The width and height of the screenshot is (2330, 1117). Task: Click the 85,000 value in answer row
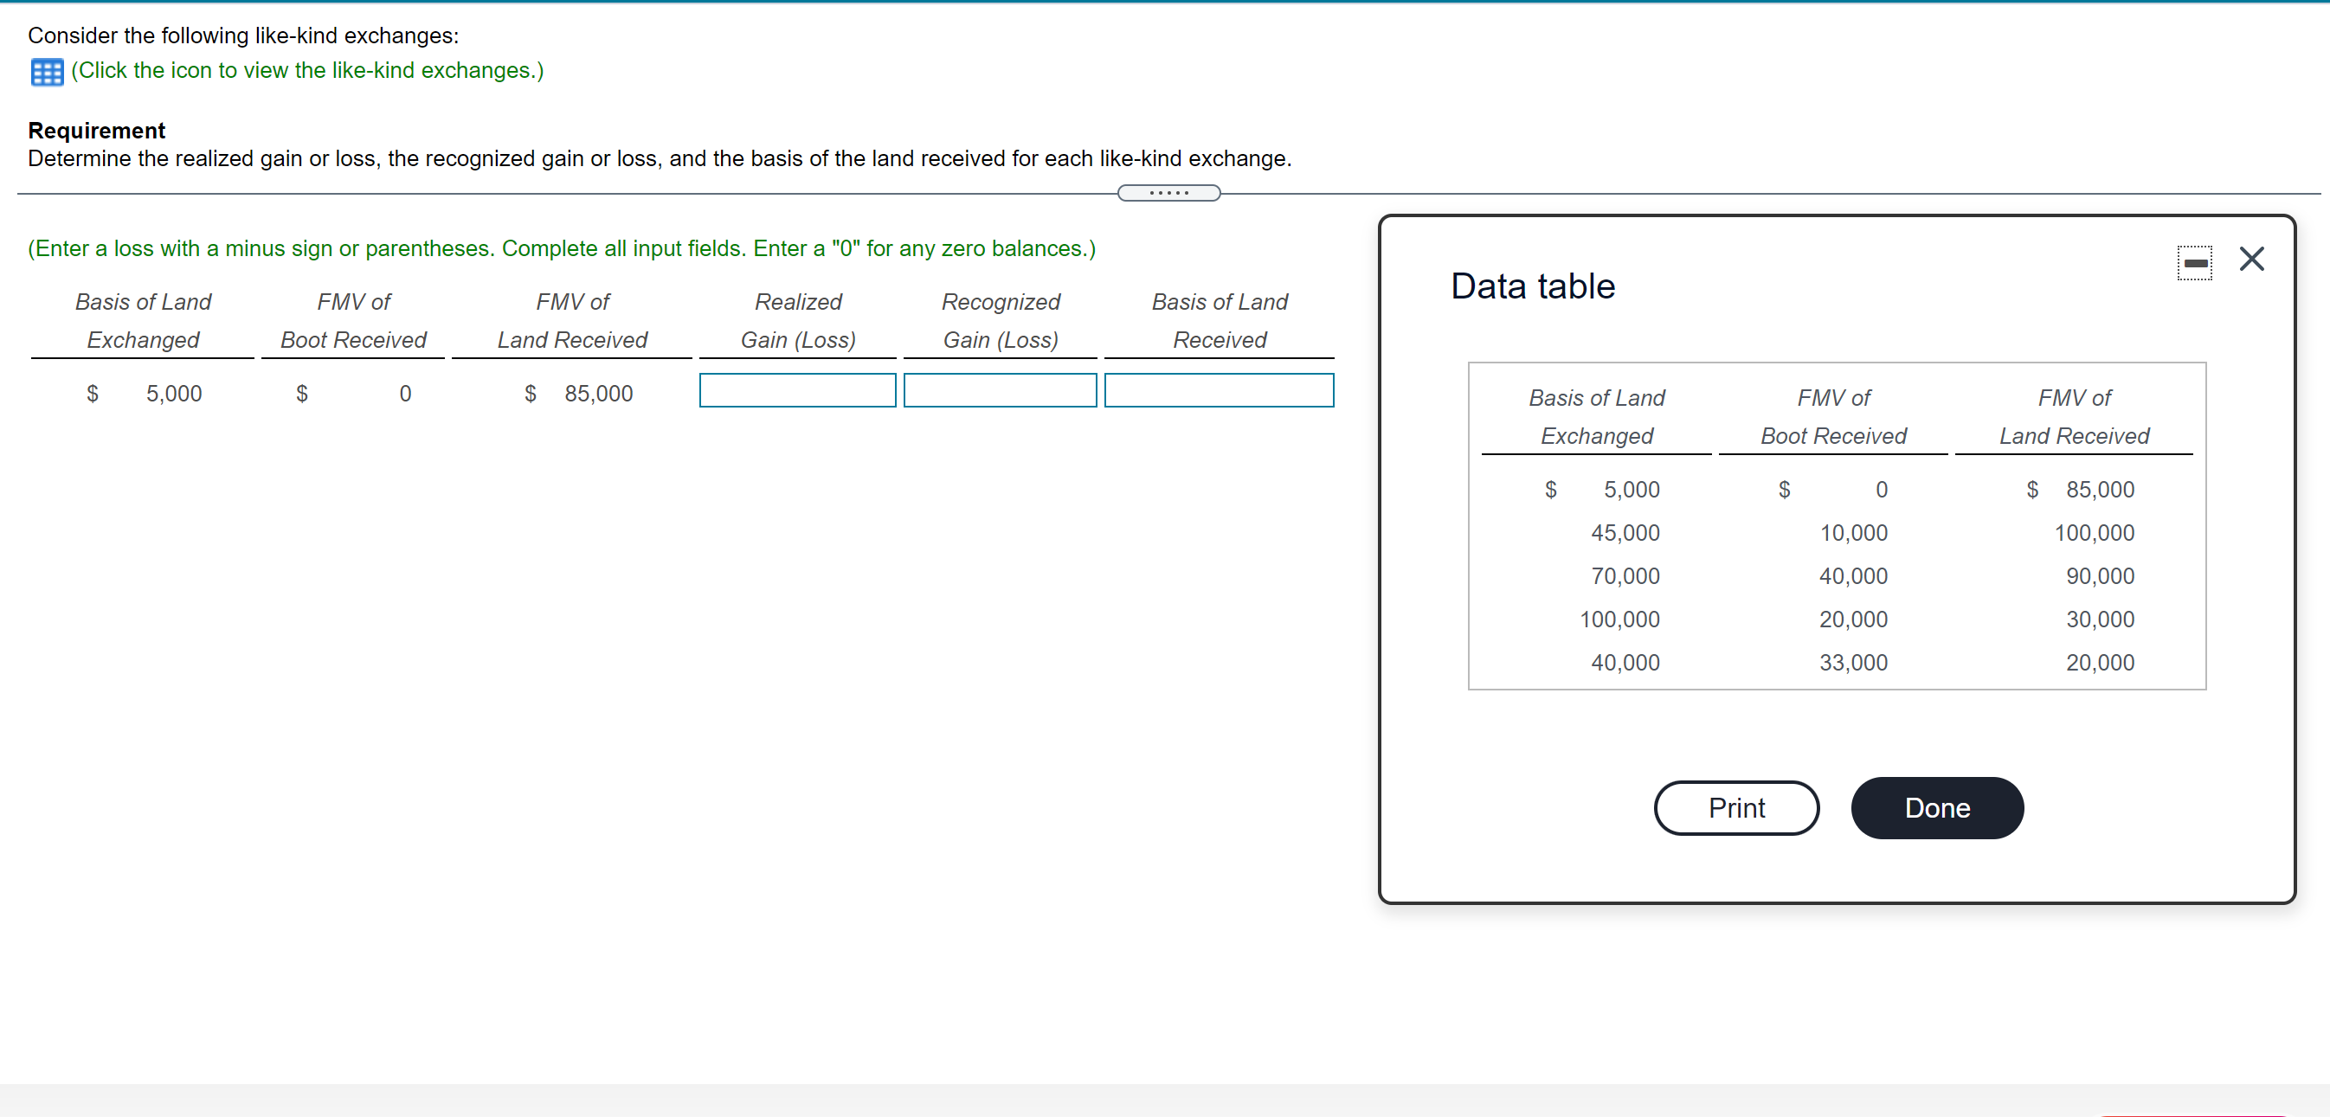[x=598, y=394]
